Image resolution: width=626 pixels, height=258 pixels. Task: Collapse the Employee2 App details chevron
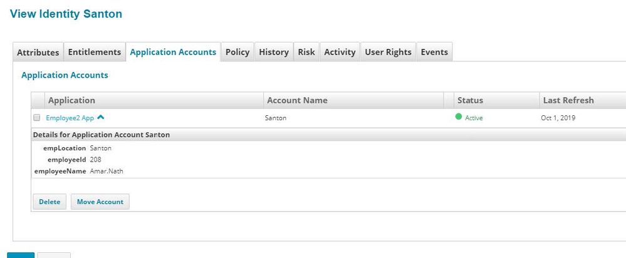click(100, 117)
